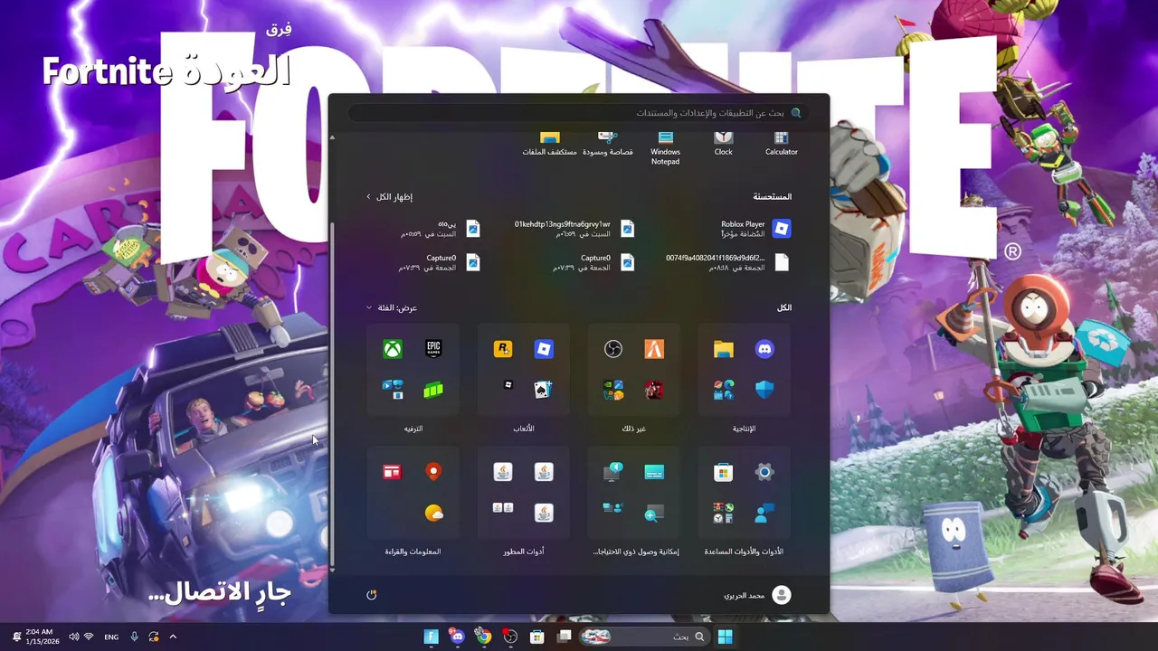
Task: Open Discord on the taskbar
Action: point(457,637)
